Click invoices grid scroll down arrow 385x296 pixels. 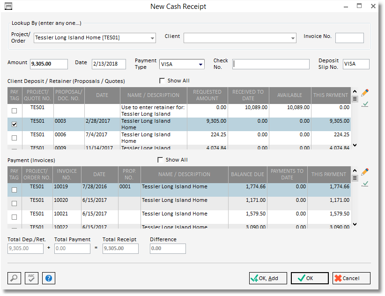click(x=355, y=224)
